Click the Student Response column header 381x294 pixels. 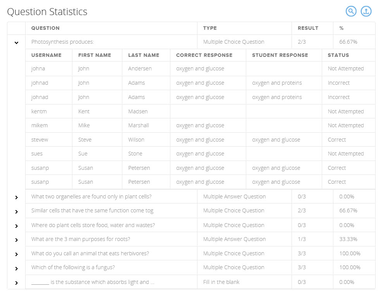point(280,55)
